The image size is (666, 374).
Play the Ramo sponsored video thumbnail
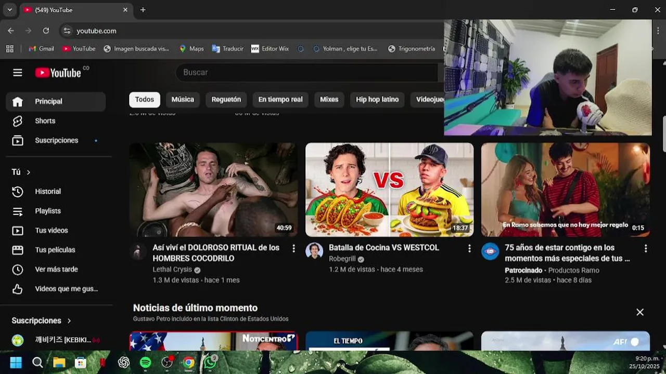566,190
